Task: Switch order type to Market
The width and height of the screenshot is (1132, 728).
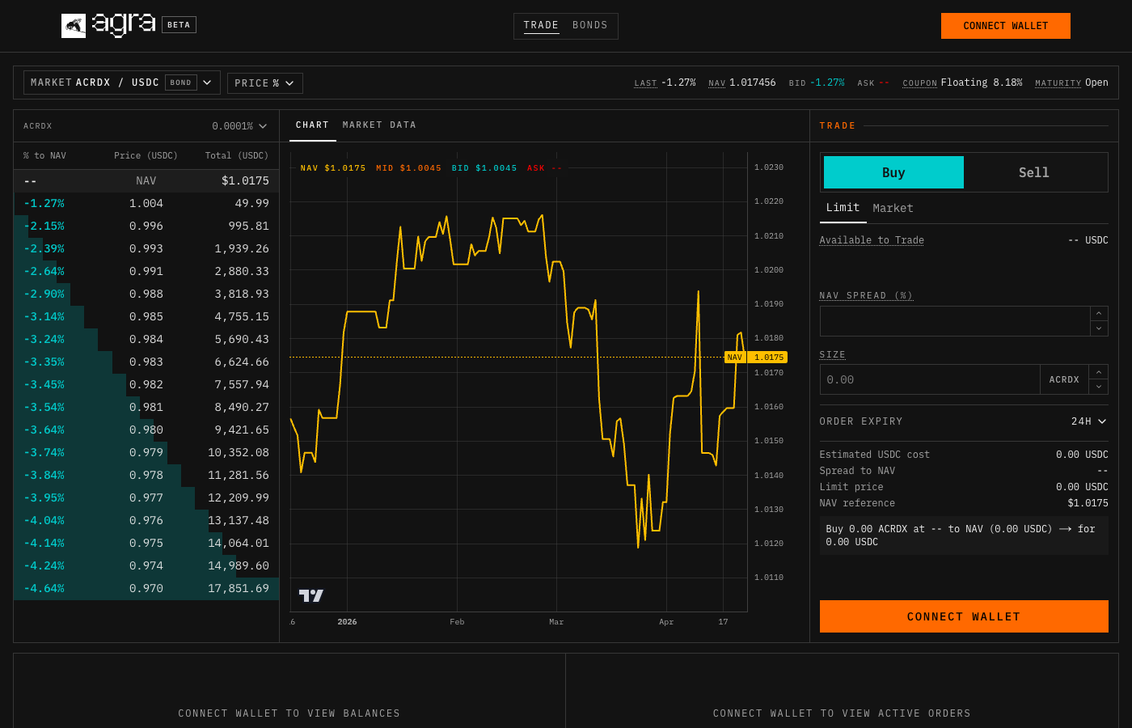Action: (x=893, y=208)
